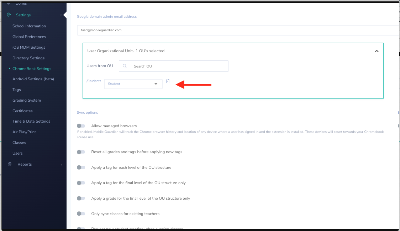Click the Search OU input field
The height and width of the screenshot is (231, 400).
(x=174, y=66)
